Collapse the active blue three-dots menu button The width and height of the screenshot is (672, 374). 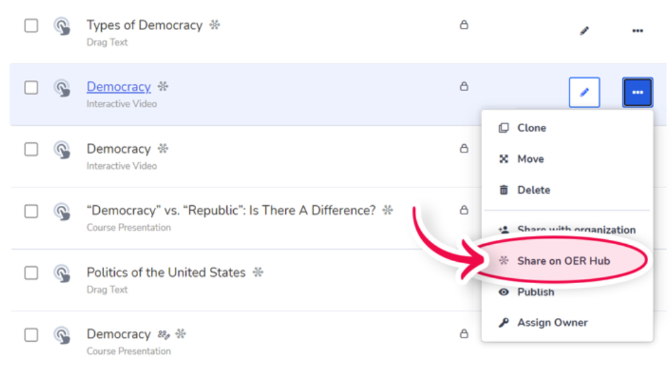(637, 92)
